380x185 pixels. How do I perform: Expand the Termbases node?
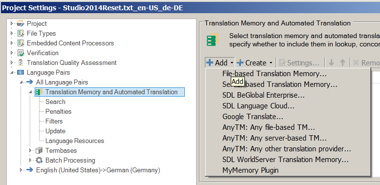tap(30, 150)
